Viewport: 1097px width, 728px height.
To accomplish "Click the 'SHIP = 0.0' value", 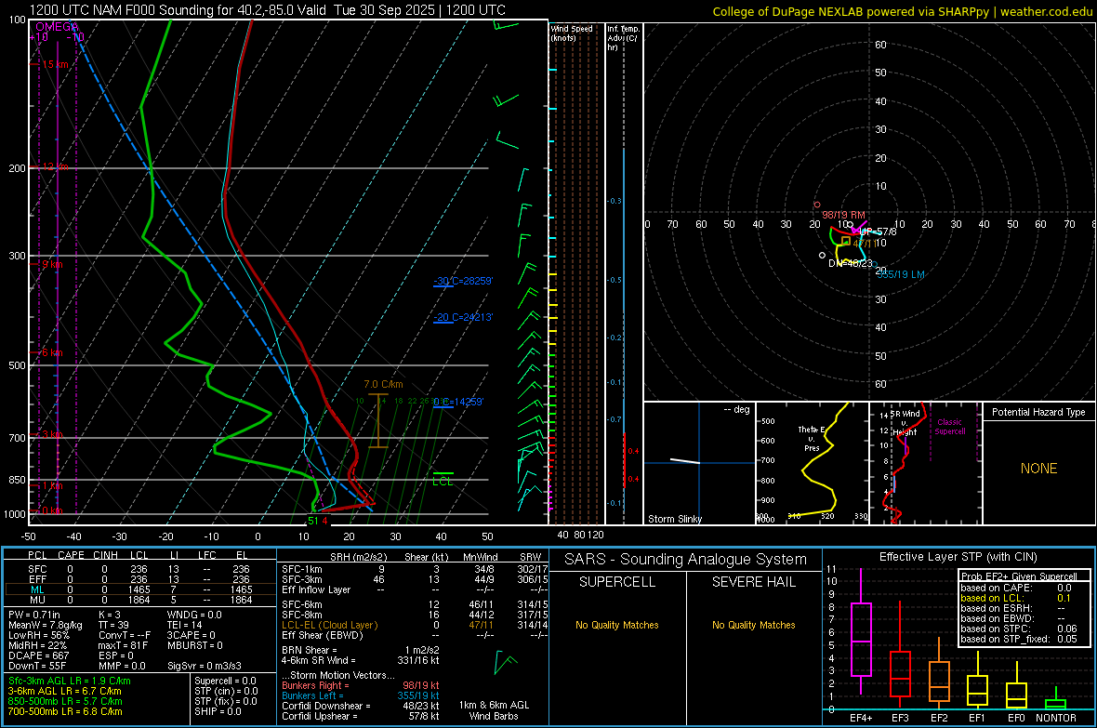I will [x=218, y=711].
